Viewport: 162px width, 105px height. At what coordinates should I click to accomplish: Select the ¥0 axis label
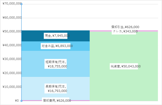pos(17,101)
